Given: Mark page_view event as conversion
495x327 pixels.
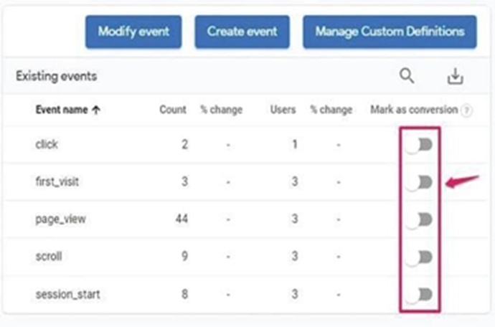Looking at the screenshot, I should pyautogui.click(x=419, y=219).
